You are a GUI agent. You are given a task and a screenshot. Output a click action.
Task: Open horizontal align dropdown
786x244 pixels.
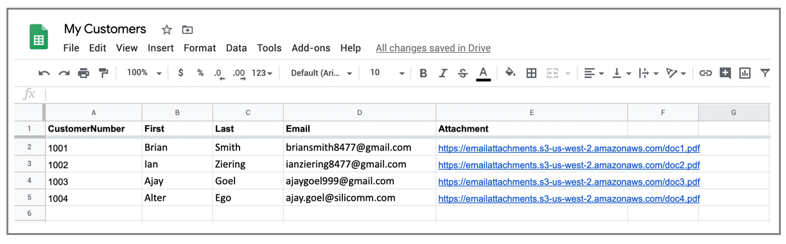(x=594, y=73)
